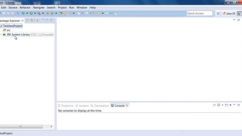Expand the JRE System Library node

click(1, 34)
